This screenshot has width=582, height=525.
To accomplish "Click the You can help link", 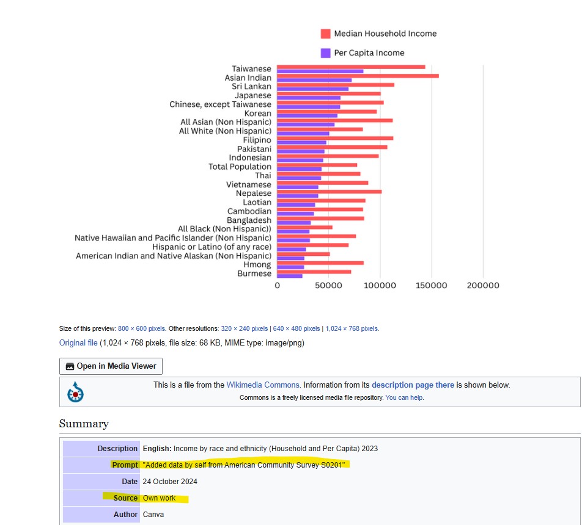I will pos(404,397).
